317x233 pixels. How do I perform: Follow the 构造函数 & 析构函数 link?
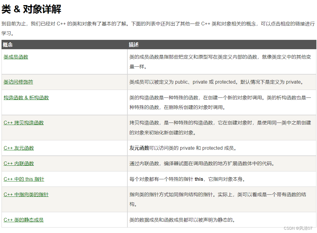pyautogui.click(x=26, y=97)
